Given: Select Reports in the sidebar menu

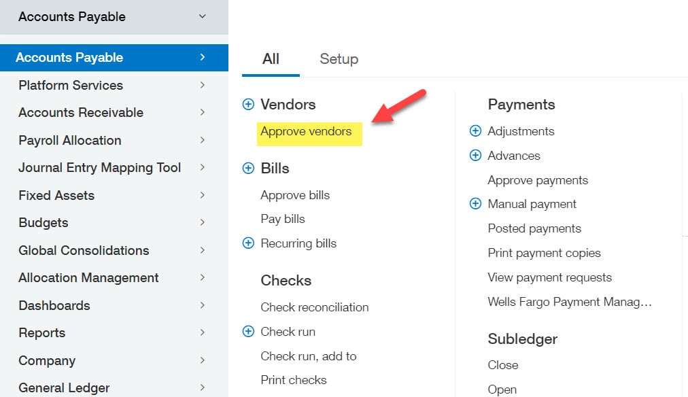Looking at the screenshot, I should [42, 333].
